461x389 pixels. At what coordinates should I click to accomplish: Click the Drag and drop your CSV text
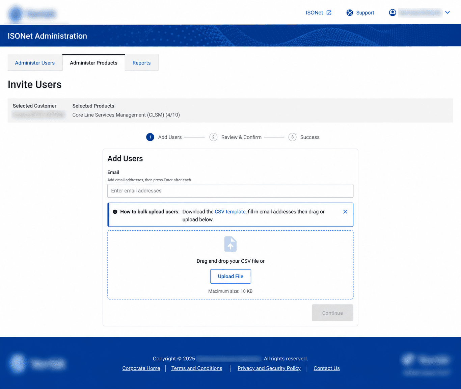coord(231,261)
